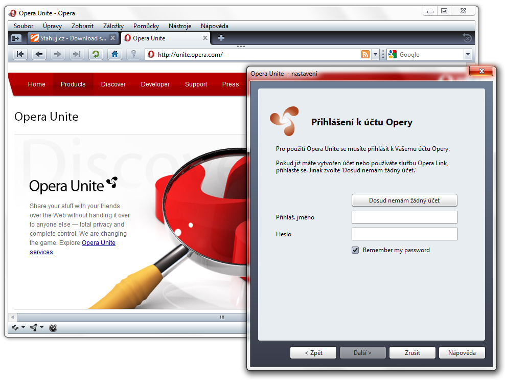Switch to the Stahuj.cz tab

pyautogui.click(x=73, y=38)
